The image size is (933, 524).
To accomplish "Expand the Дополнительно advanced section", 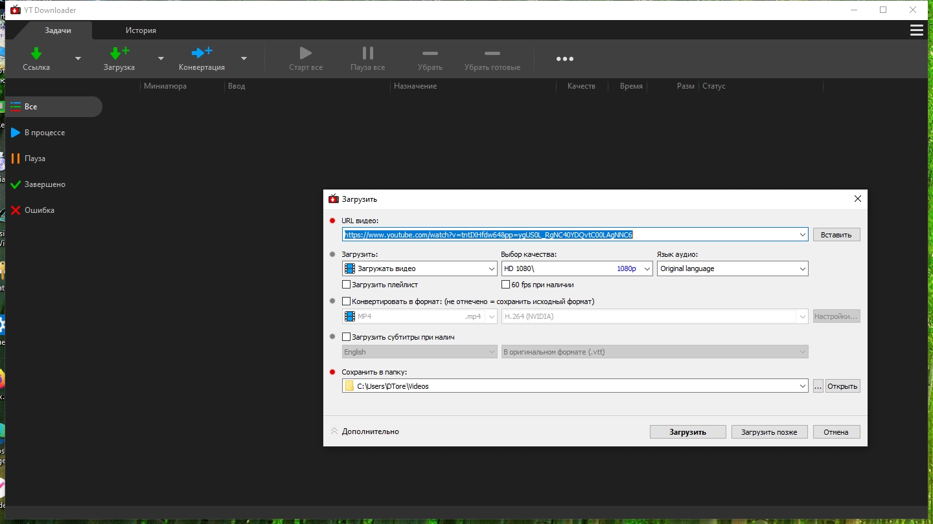I will [365, 431].
